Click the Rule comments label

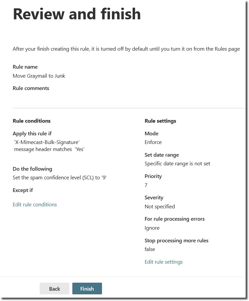tap(31, 88)
